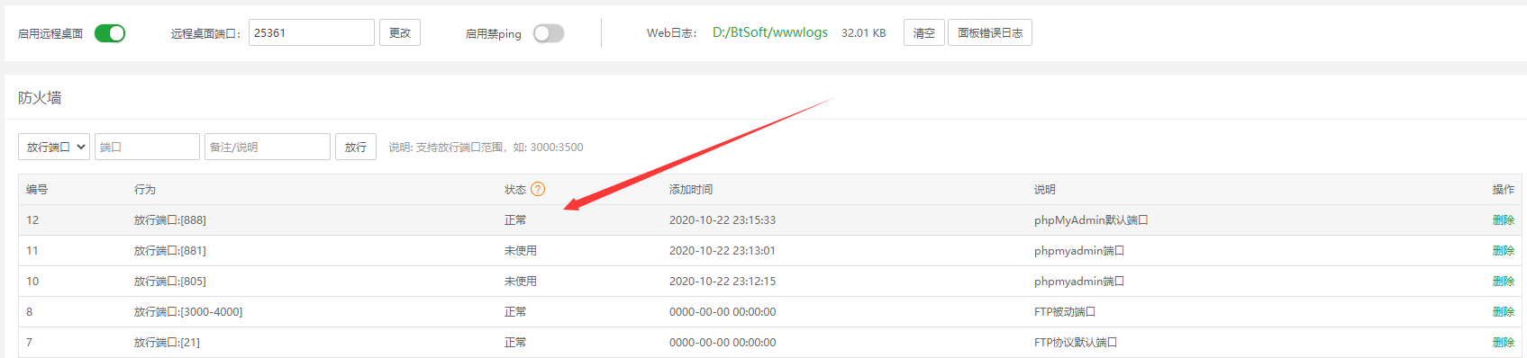Screen dimensions: 1527x358
Task: Click the FTP协议默认端口 description cell
Action: pyautogui.click(x=1076, y=343)
